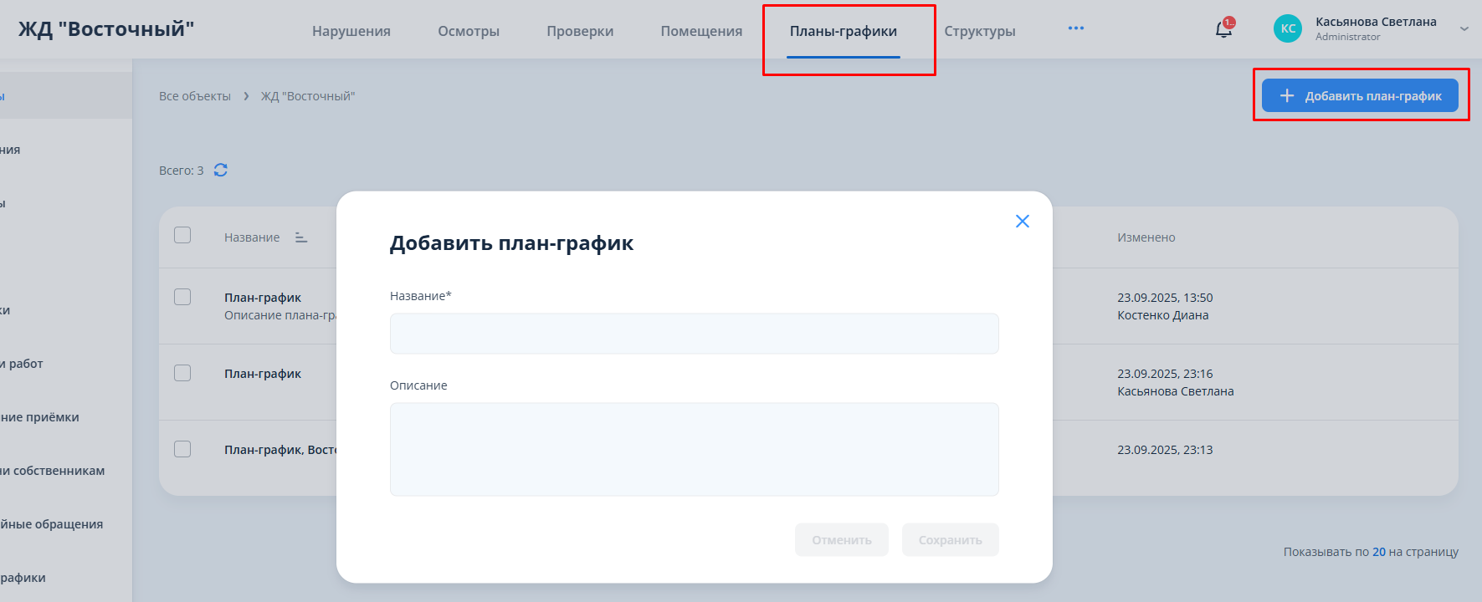
Task: Open the Нарушения tab
Action: (351, 31)
